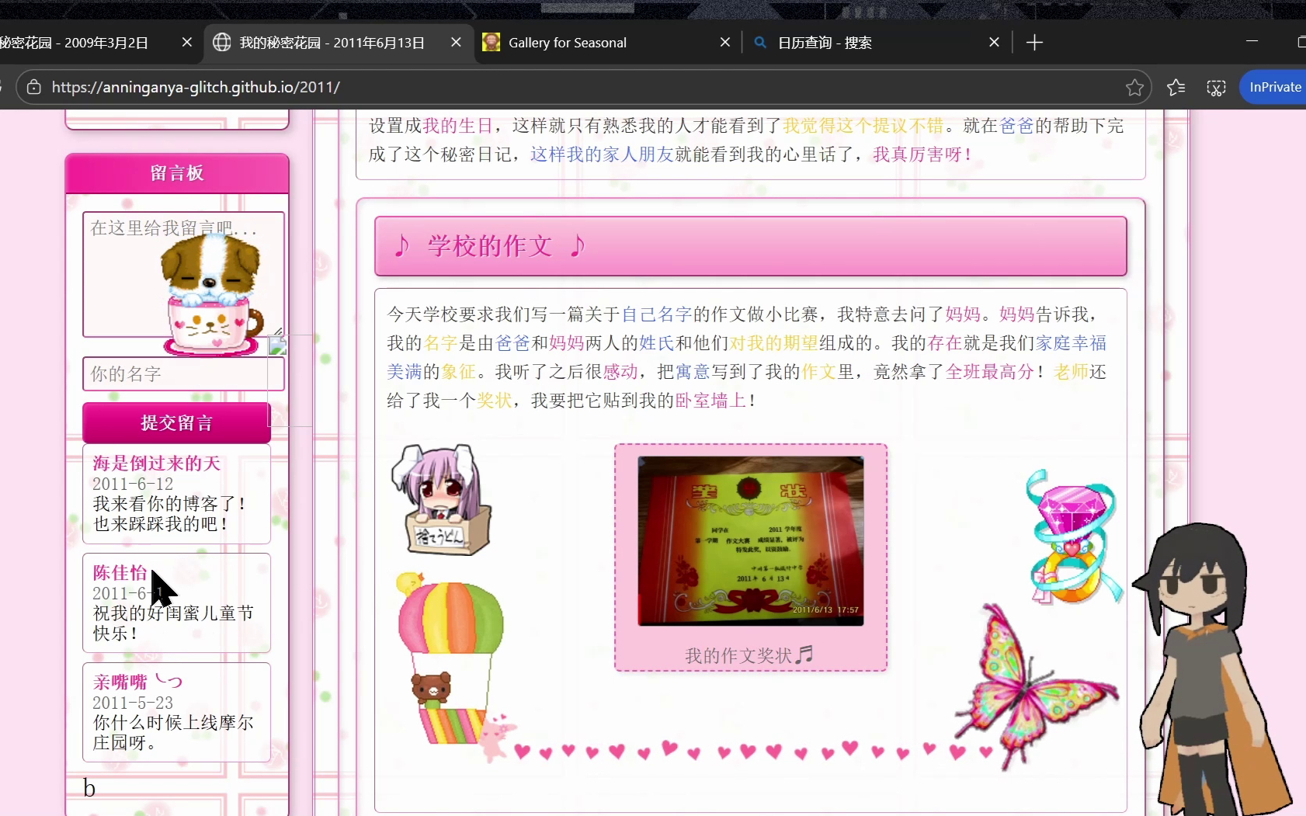This screenshot has width=1306, height=816.
Task: Click the favorites star in address bar
Action: tap(1134, 88)
